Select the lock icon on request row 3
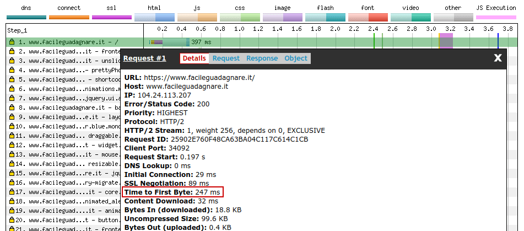Viewport: 524px width, 231px height. click(x=12, y=61)
